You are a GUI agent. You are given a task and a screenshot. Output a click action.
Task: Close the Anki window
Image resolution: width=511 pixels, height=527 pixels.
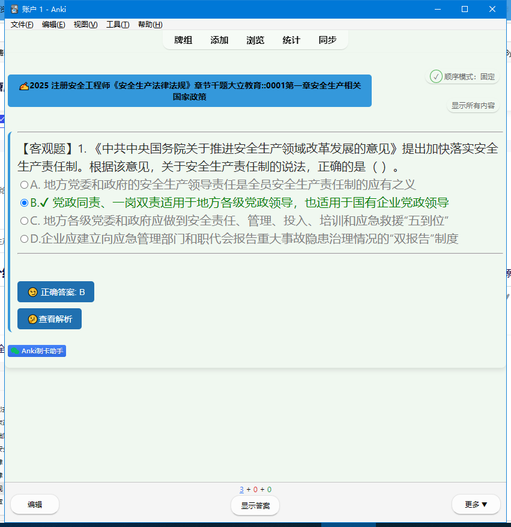pos(492,9)
